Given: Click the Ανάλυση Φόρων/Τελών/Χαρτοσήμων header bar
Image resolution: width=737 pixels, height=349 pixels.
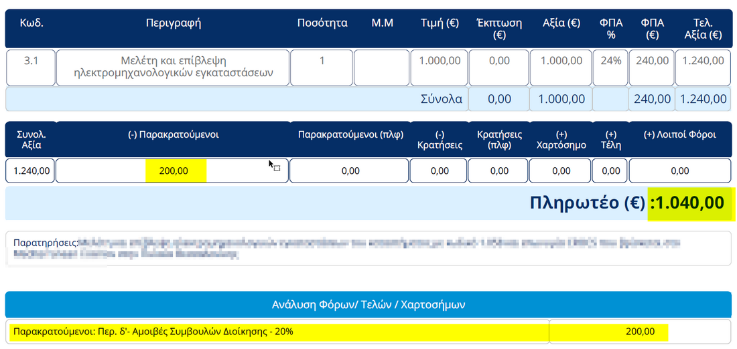Looking at the screenshot, I should point(367,304).
